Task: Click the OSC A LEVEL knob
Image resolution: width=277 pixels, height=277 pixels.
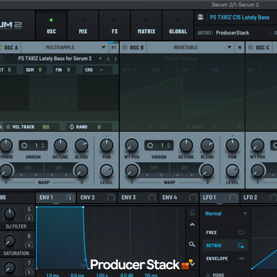Action: (107, 171)
